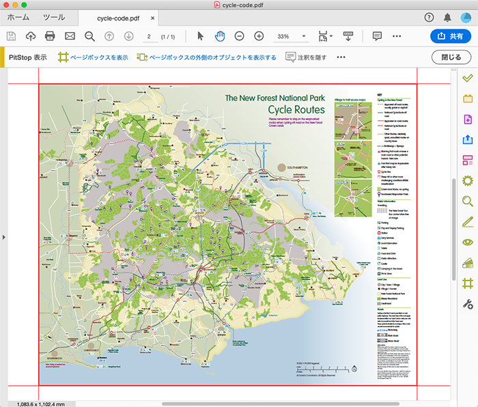Viewport: 478px width, 407px height.
Task: Open the pink form layout icon
Action: click(x=468, y=160)
